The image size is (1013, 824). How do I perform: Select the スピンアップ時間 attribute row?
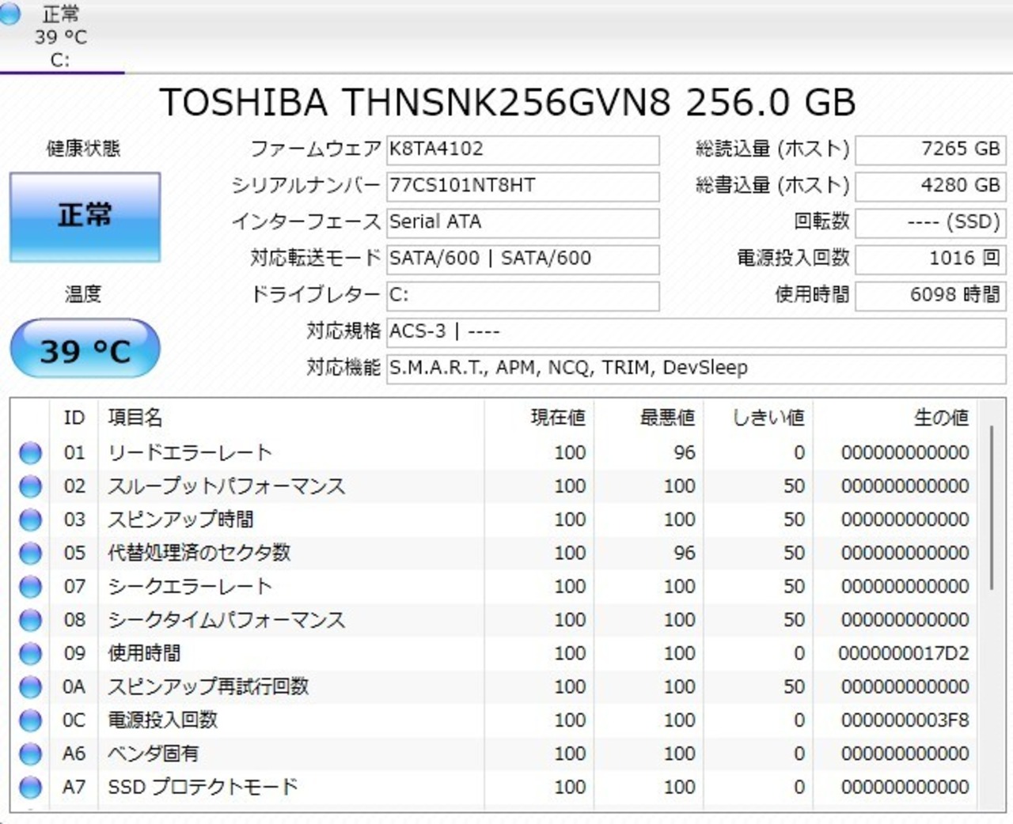tap(495, 520)
